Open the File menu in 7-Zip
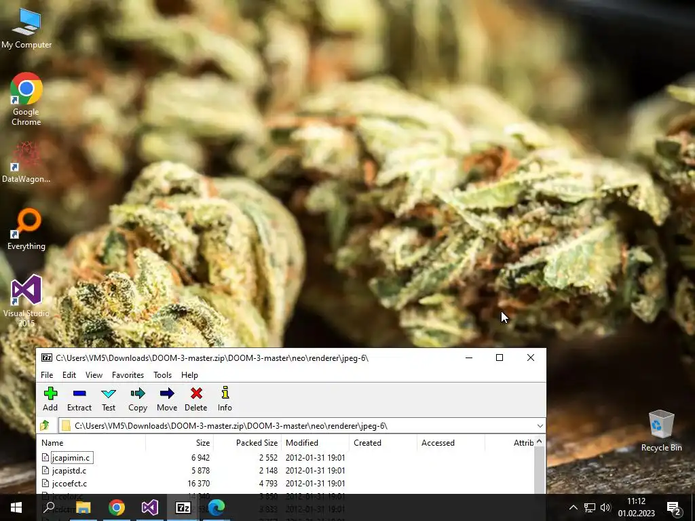The width and height of the screenshot is (695, 521). pyautogui.click(x=47, y=374)
